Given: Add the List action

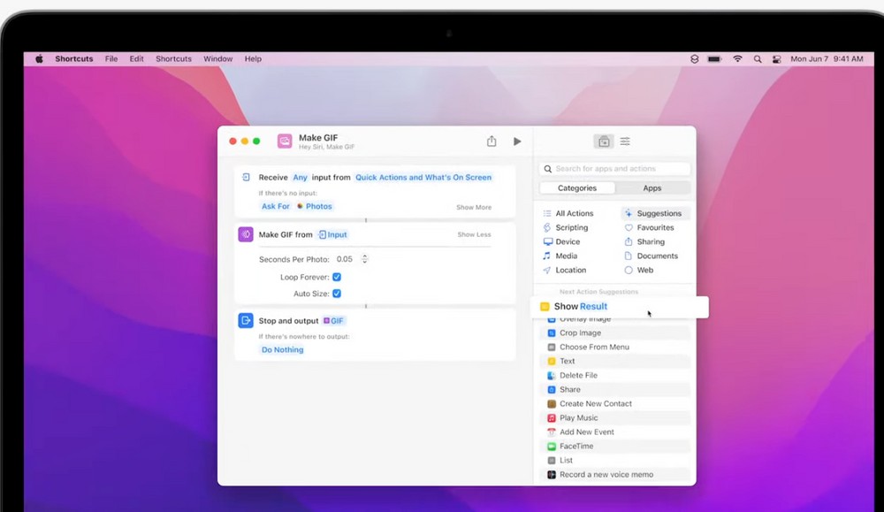Looking at the screenshot, I should (x=614, y=460).
